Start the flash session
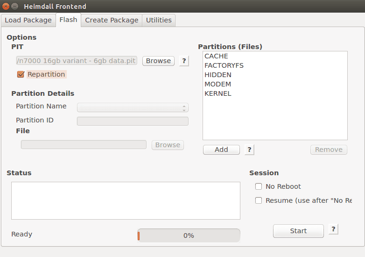365x257 pixels. pyautogui.click(x=298, y=231)
